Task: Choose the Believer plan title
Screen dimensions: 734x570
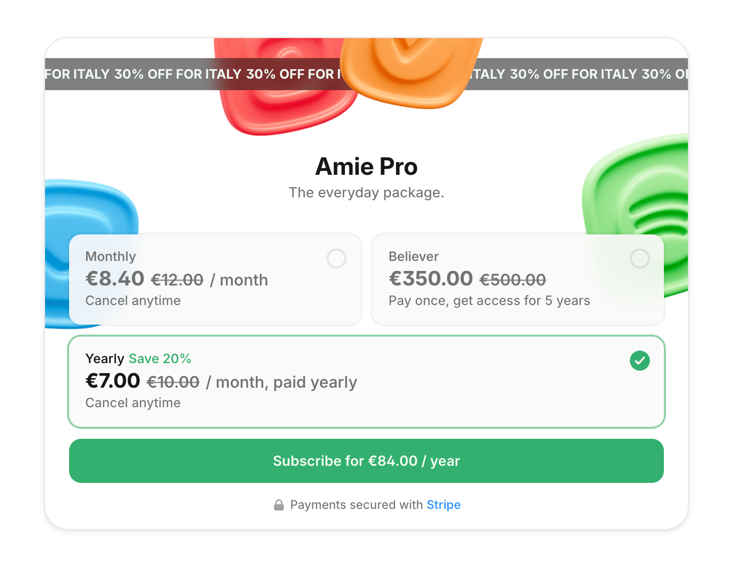Action: (x=414, y=256)
